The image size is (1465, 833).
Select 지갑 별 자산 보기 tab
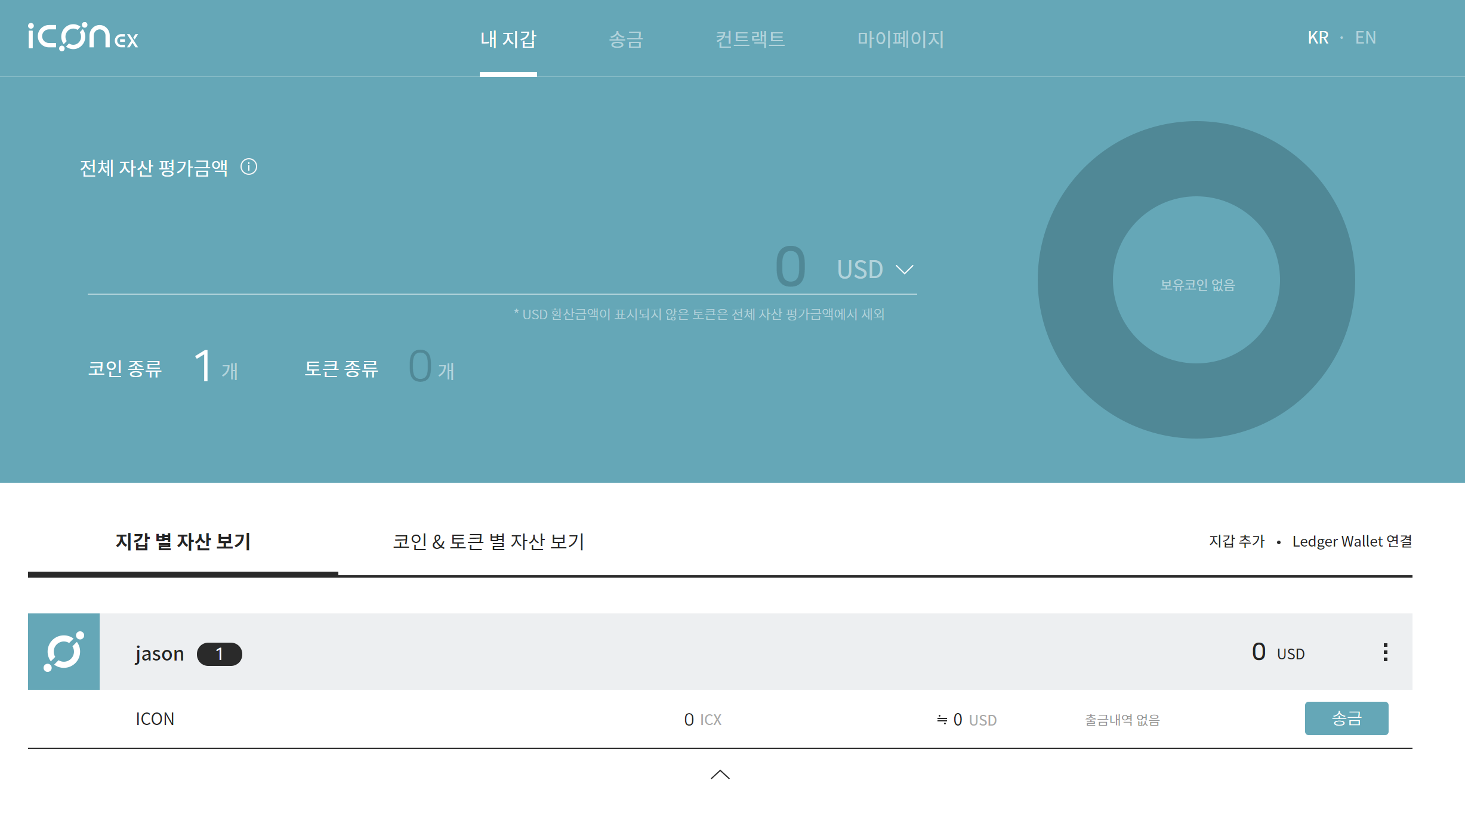click(183, 542)
